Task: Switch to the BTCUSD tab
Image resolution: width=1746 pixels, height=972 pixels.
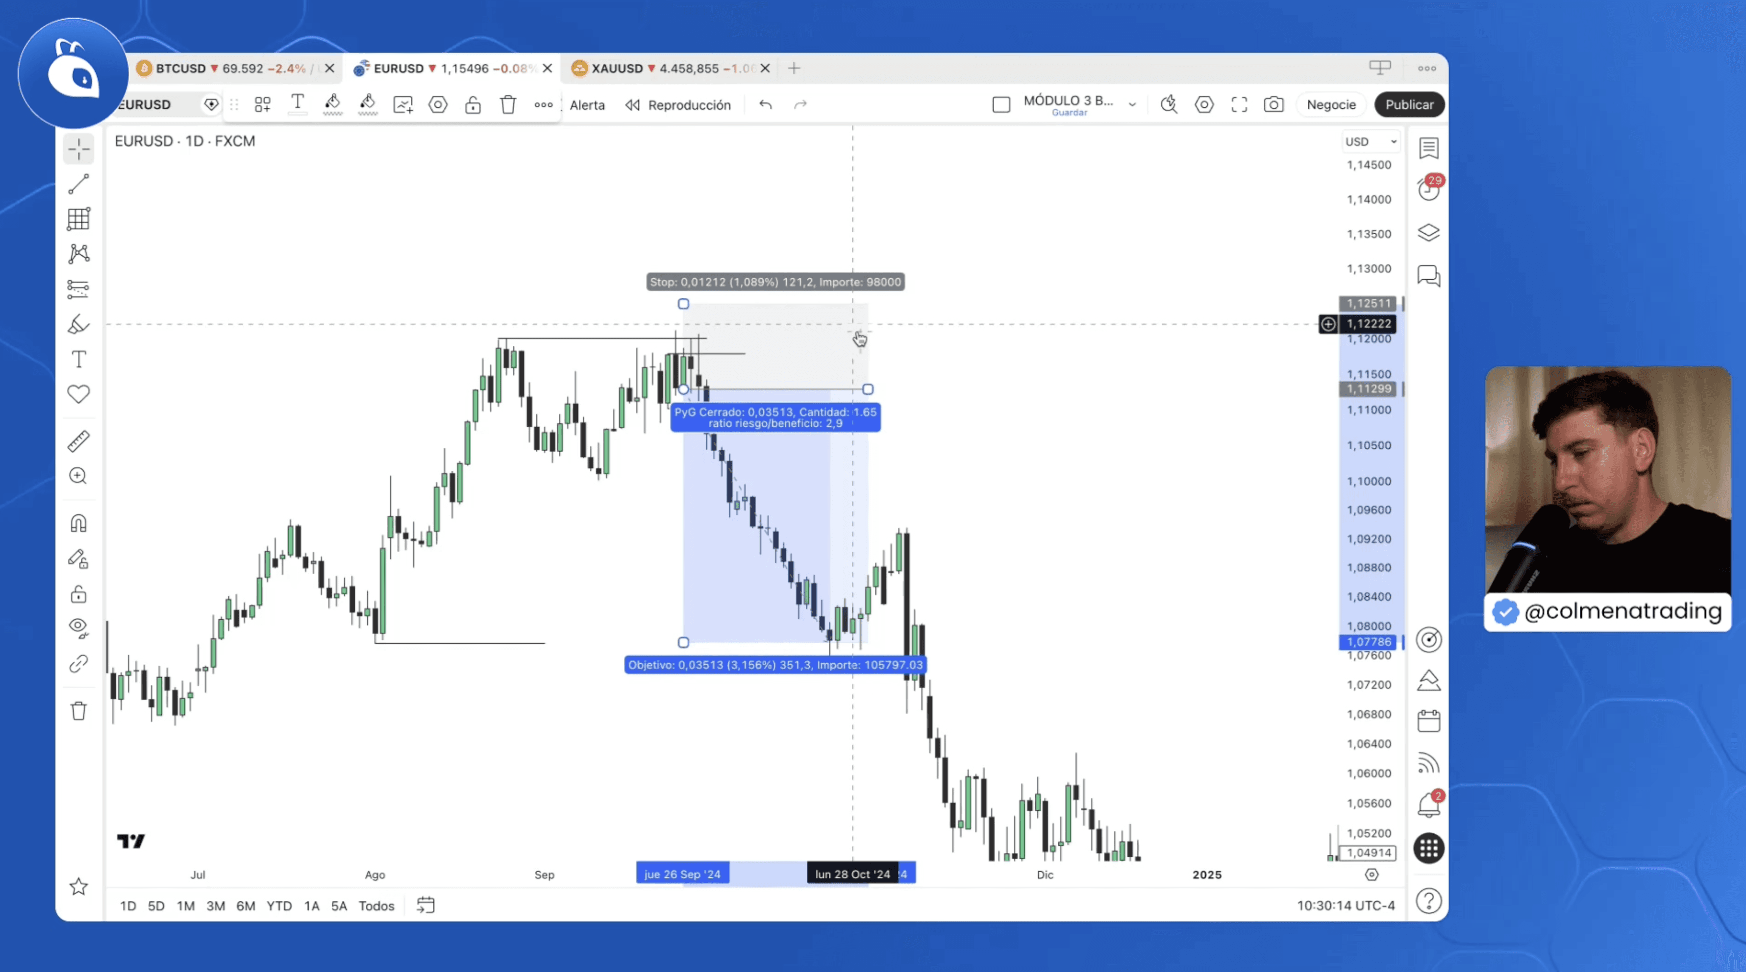Action: (x=180, y=69)
